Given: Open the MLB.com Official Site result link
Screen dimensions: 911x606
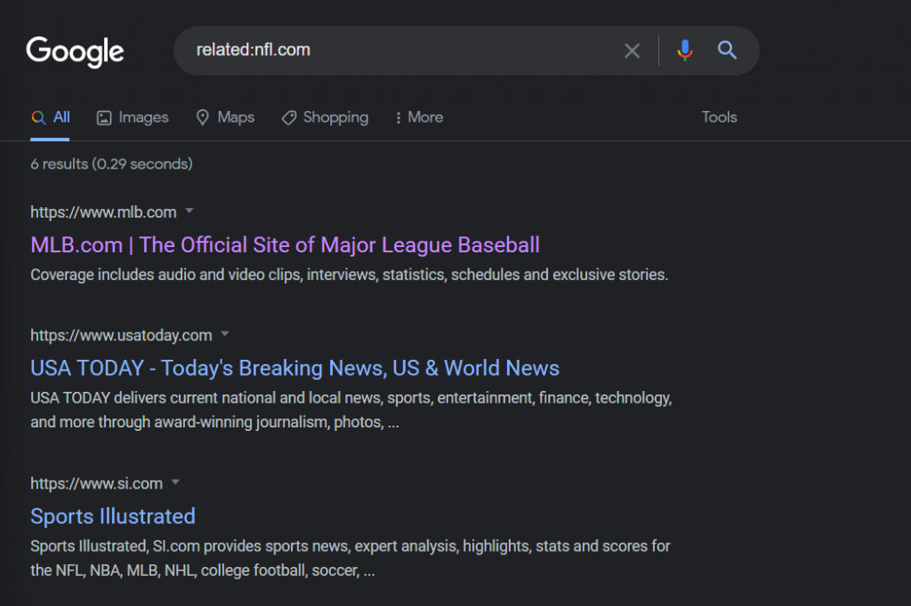Looking at the screenshot, I should pos(286,245).
